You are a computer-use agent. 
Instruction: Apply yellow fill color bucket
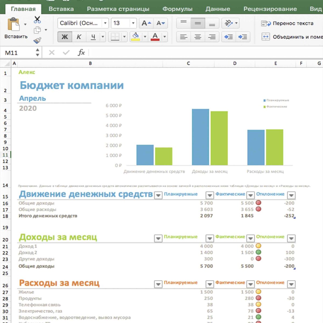pyautogui.click(x=135, y=37)
